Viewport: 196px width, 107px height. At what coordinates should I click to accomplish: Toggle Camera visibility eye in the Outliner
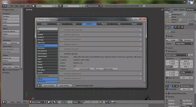(x=188, y=20)
